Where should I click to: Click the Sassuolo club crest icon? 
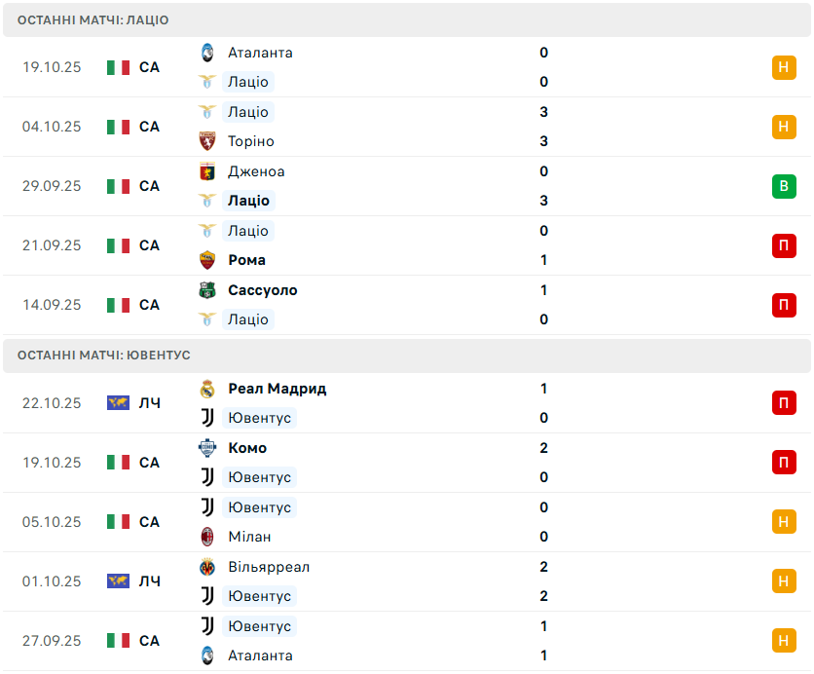[207, 290]
